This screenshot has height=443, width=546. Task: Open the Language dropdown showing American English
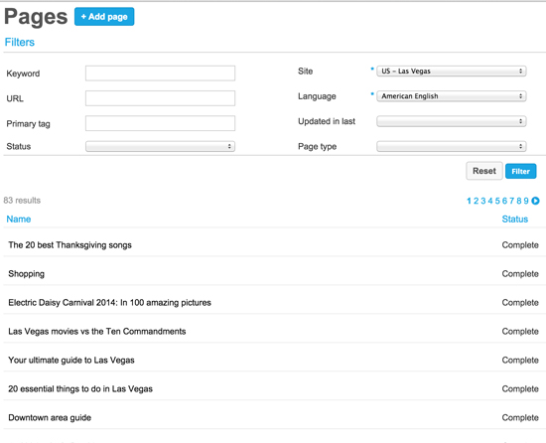coord(452,96)
